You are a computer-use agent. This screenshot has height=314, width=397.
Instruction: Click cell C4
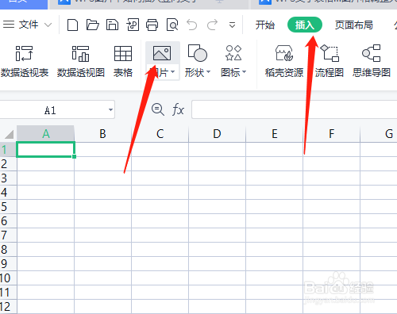pos(160,193)
